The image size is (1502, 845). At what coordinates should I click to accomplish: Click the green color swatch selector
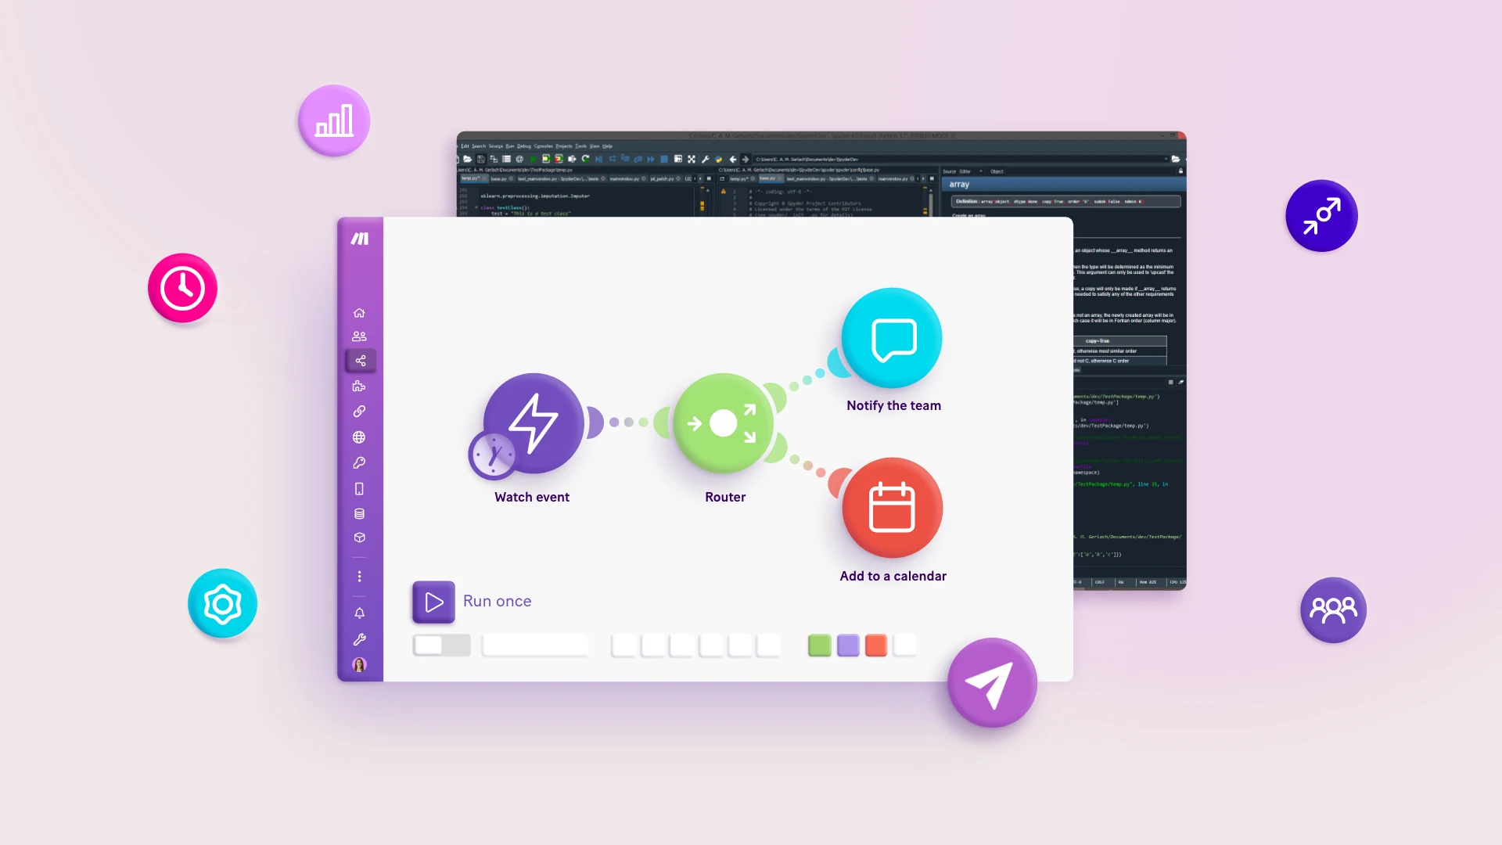click(819, 645)
